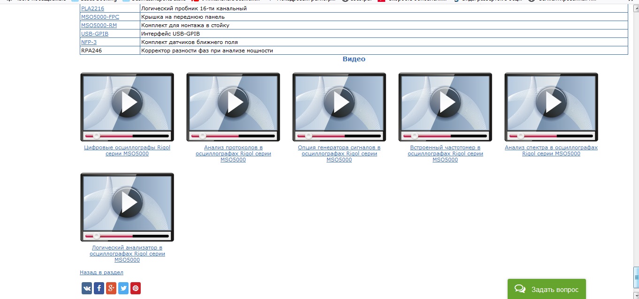
Task: Play the 'Цифровые осциллографы Rigol' video
Action: pyautogui.click(x=127, y=107)
